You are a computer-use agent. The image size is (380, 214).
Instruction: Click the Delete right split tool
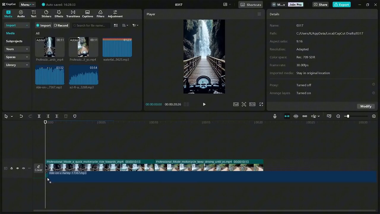pos(57,116)
